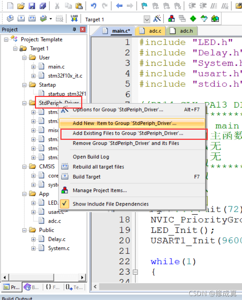The height and width of the screenshot is (300, 242).
Task: Select System.c in the Public group
Action: (59, 248)
